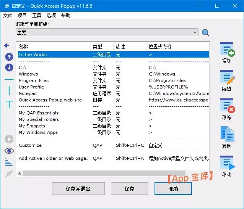Select My Windows Apps row
The image size is (244, 209).
[114, 132]
